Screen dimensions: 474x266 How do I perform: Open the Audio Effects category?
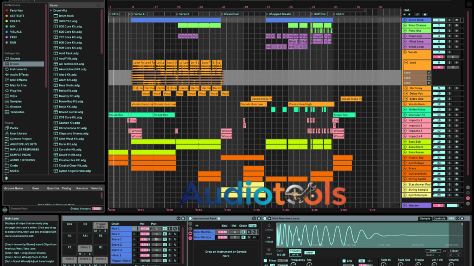pyautogui.click(x=19, y=74)
